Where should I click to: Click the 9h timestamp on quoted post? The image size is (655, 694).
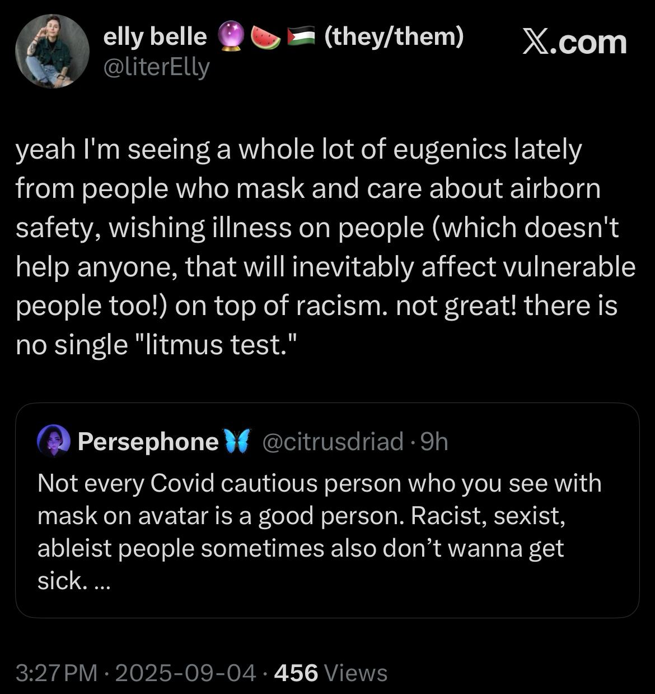pos(434,442)
